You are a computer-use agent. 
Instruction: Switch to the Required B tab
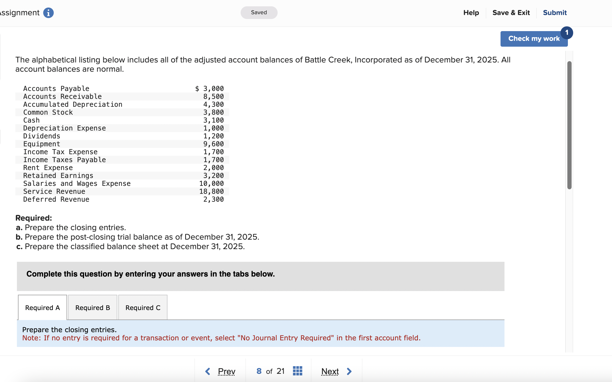coord(92,307)
